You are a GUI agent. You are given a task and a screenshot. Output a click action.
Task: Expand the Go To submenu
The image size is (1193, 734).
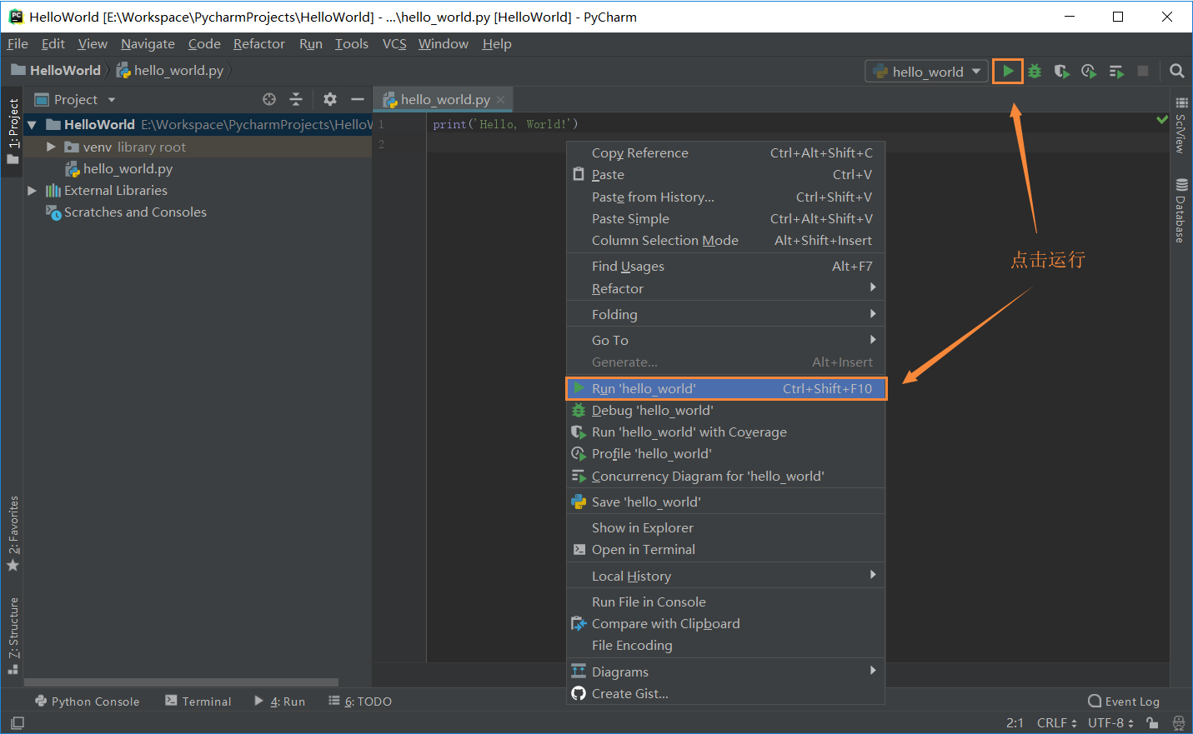click(725, 340)
